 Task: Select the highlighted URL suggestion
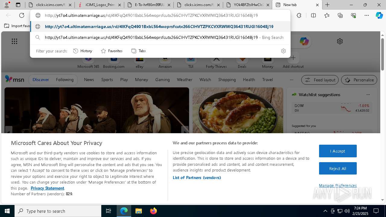point(160,27)
